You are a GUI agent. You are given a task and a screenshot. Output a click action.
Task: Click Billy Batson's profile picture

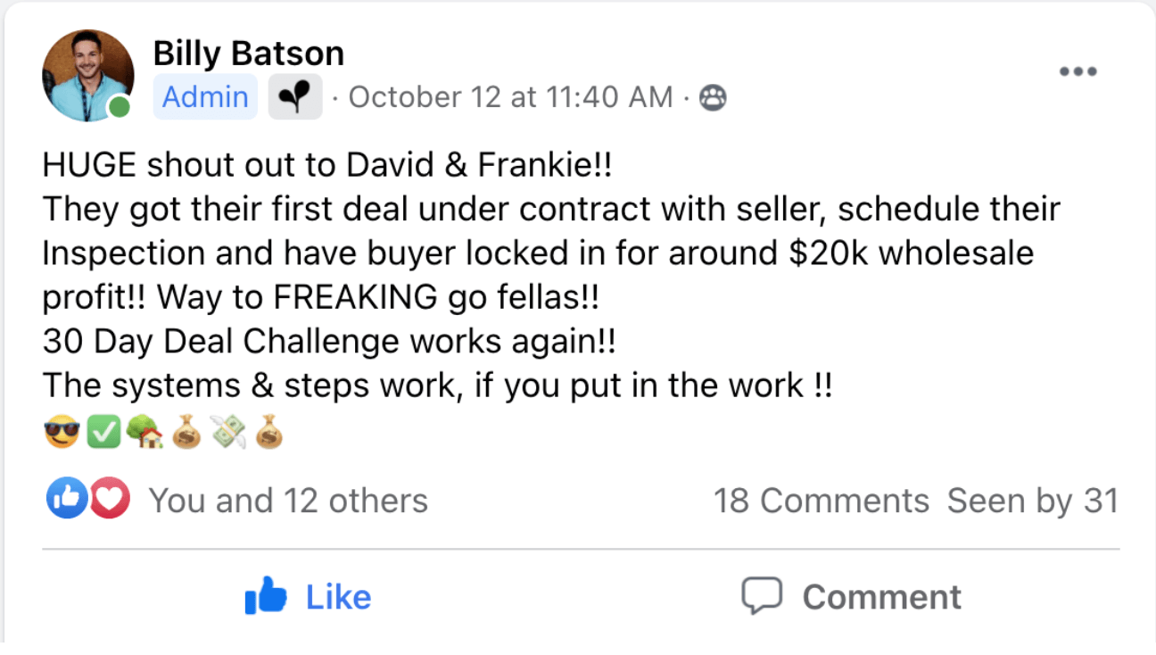(87, 75)
